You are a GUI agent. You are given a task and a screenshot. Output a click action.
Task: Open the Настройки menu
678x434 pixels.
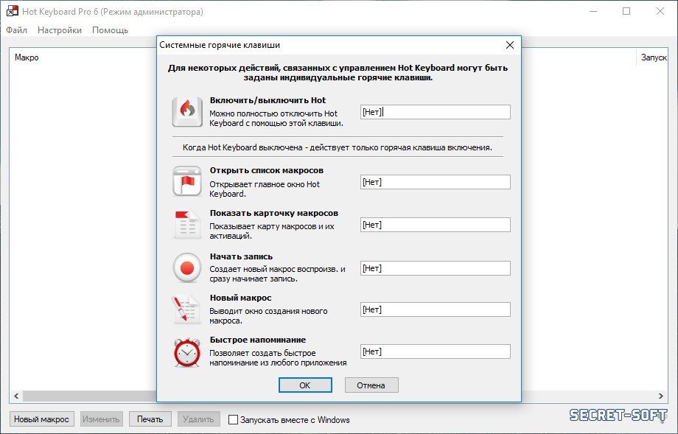coord(60,30)
